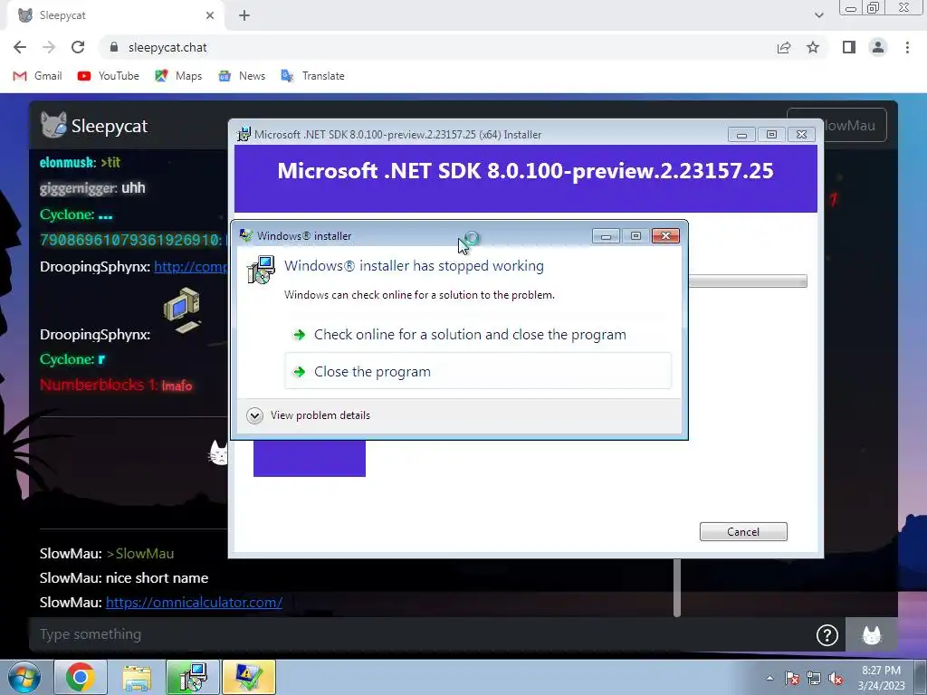Check online for a solution option

[478, 335]
